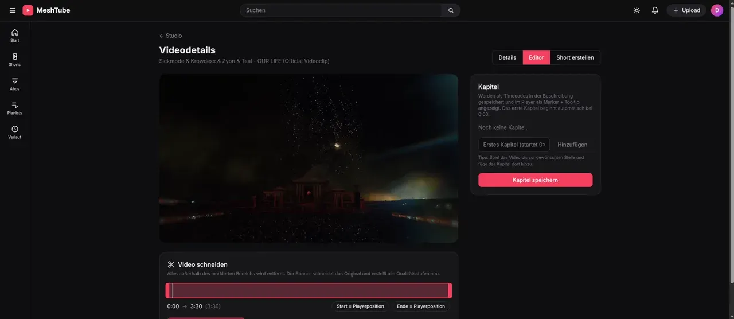Click the search magnifier button
The width and height of the screenshot is (734, 319).
[451, 10]
